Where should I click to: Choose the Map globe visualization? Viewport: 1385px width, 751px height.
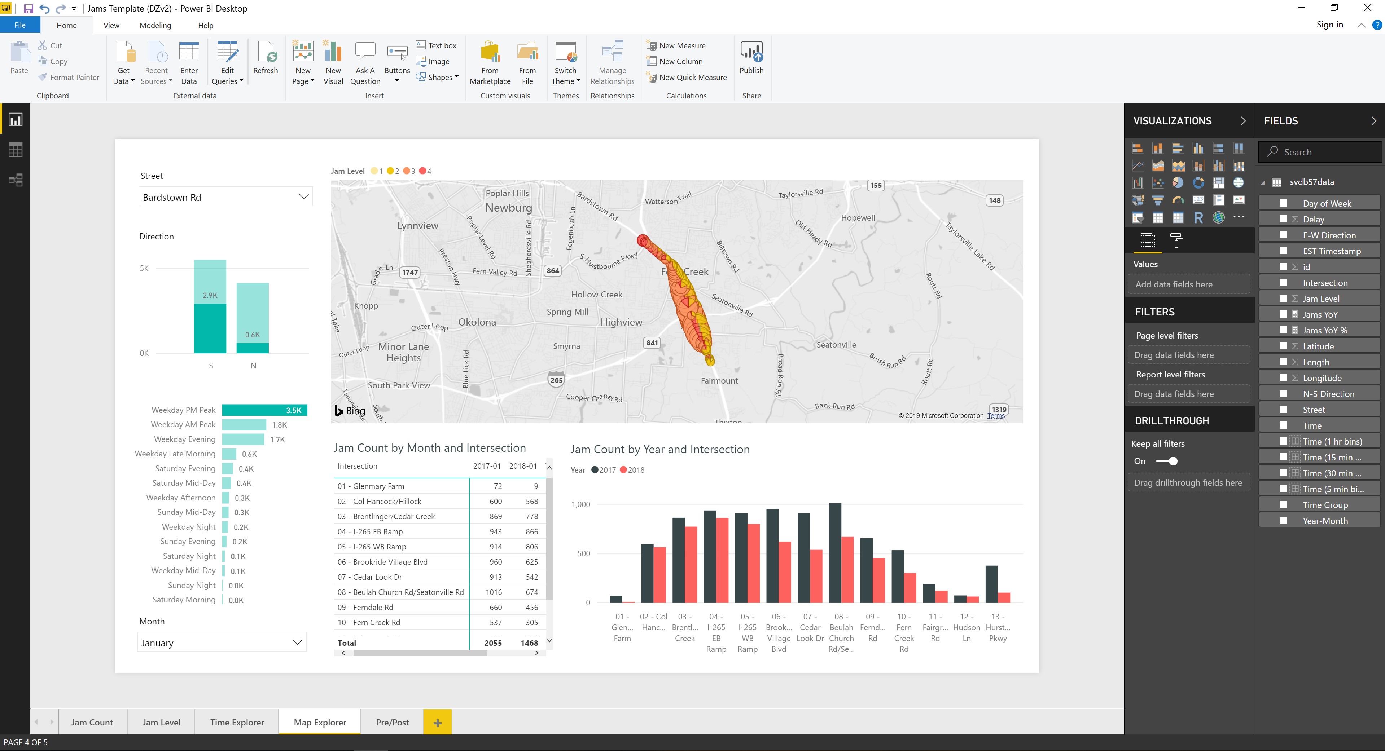coord(1239,183)
